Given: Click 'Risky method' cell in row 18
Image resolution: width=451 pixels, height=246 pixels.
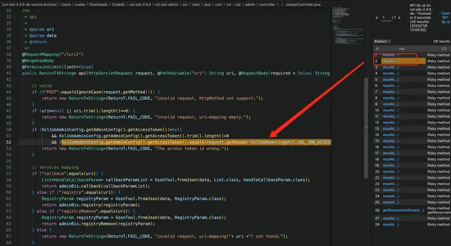Looking at the screenshot, I should (439, 159).
